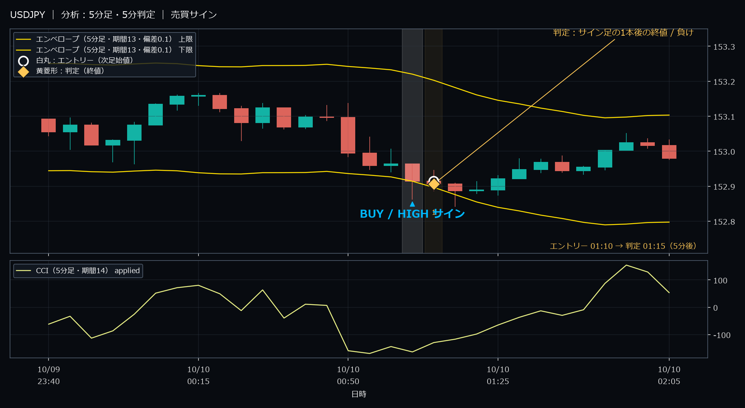Click the '白丸：エントリー（次足始値）' legend entry
The image size is (745, 408).
click(76, 61)
